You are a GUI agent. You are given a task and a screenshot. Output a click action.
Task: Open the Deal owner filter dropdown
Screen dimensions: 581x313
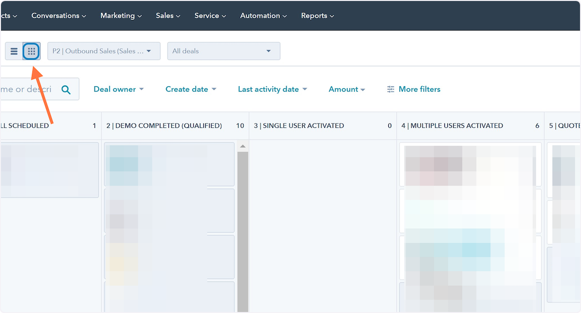[x=119, y=89]
